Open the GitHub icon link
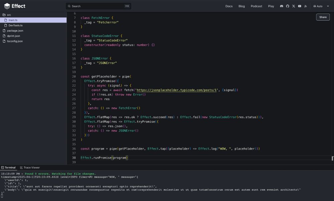 (x=288, y=6)
